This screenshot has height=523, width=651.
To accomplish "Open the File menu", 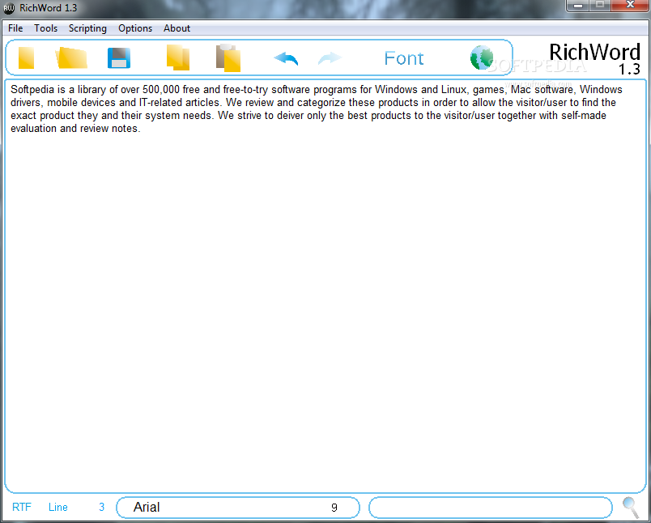I will click(x=15, y=28).
